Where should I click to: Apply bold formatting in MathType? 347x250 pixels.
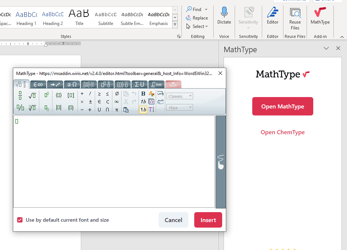coord(143,94)
